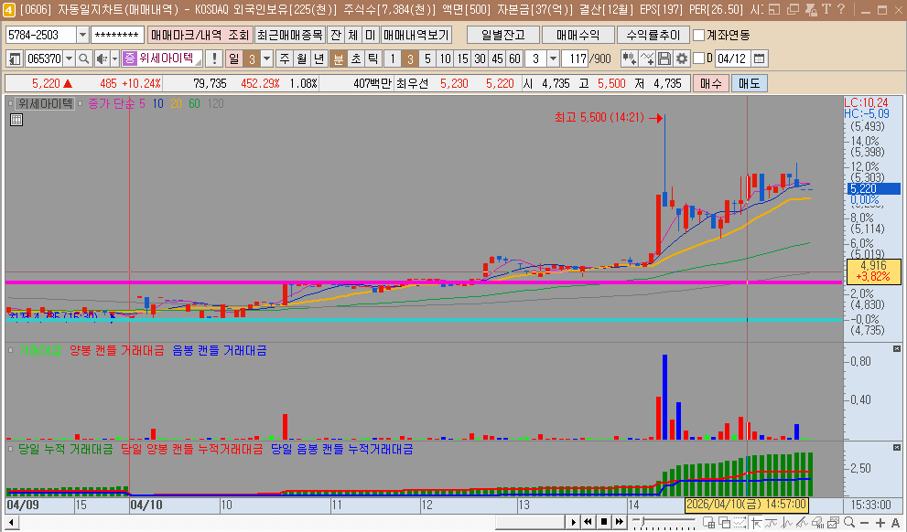Zoom in chart with plus icon
907x532 pixels.
click(x=880, y=522)
